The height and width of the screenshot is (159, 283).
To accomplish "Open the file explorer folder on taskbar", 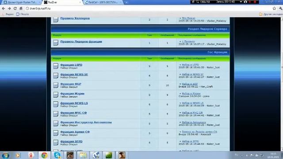I will coord(83,155).
